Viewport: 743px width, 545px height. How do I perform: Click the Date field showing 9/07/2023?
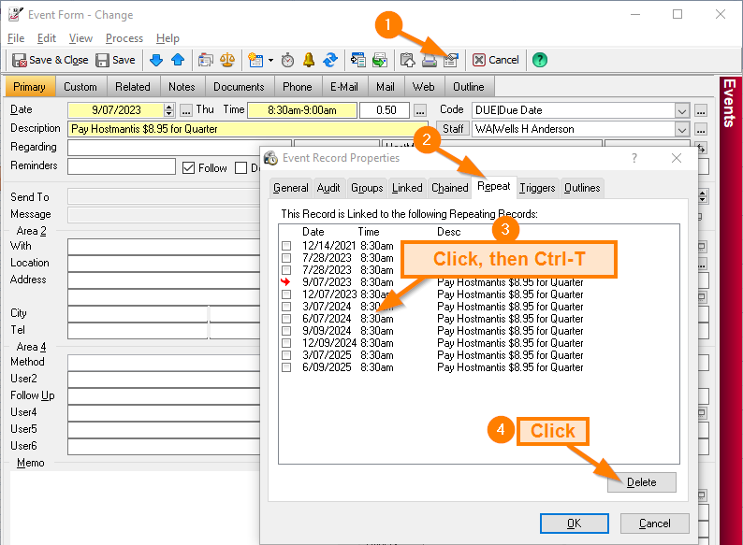(x=116, y=110)
